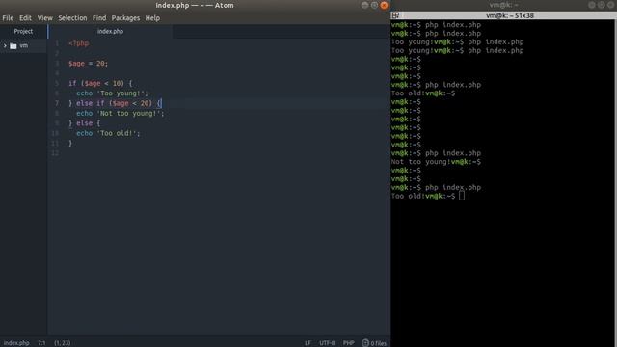This screenshot has height=347, width=617.
Task: Open the Edit menu in Atom
Action: click(x=25, y=18)
